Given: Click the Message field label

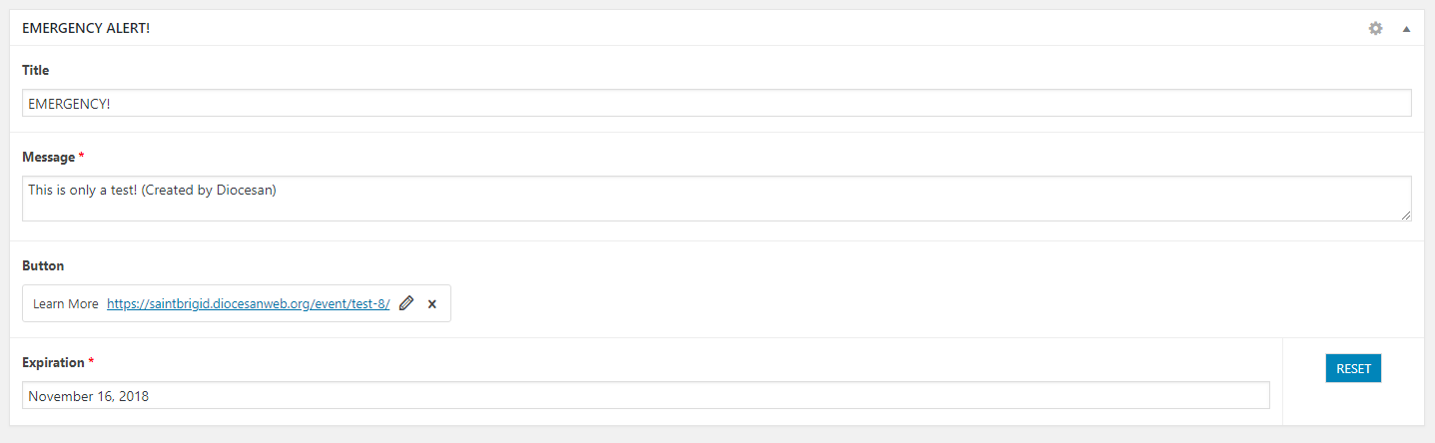Looking at the screenshot, I should pos(48,157).
